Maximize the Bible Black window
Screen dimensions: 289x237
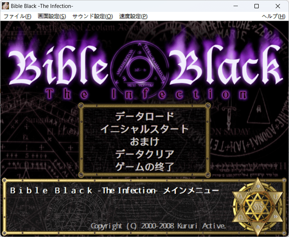(257, 6)
